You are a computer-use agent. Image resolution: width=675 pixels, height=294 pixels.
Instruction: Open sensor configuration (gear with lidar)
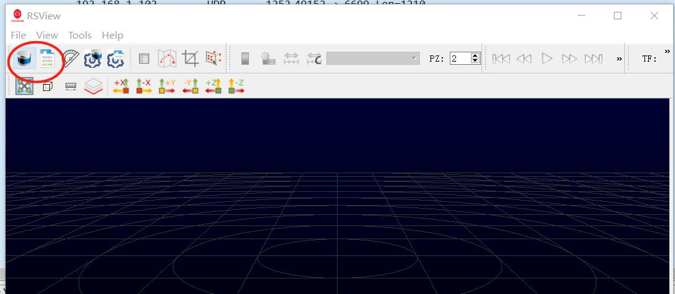92,59
